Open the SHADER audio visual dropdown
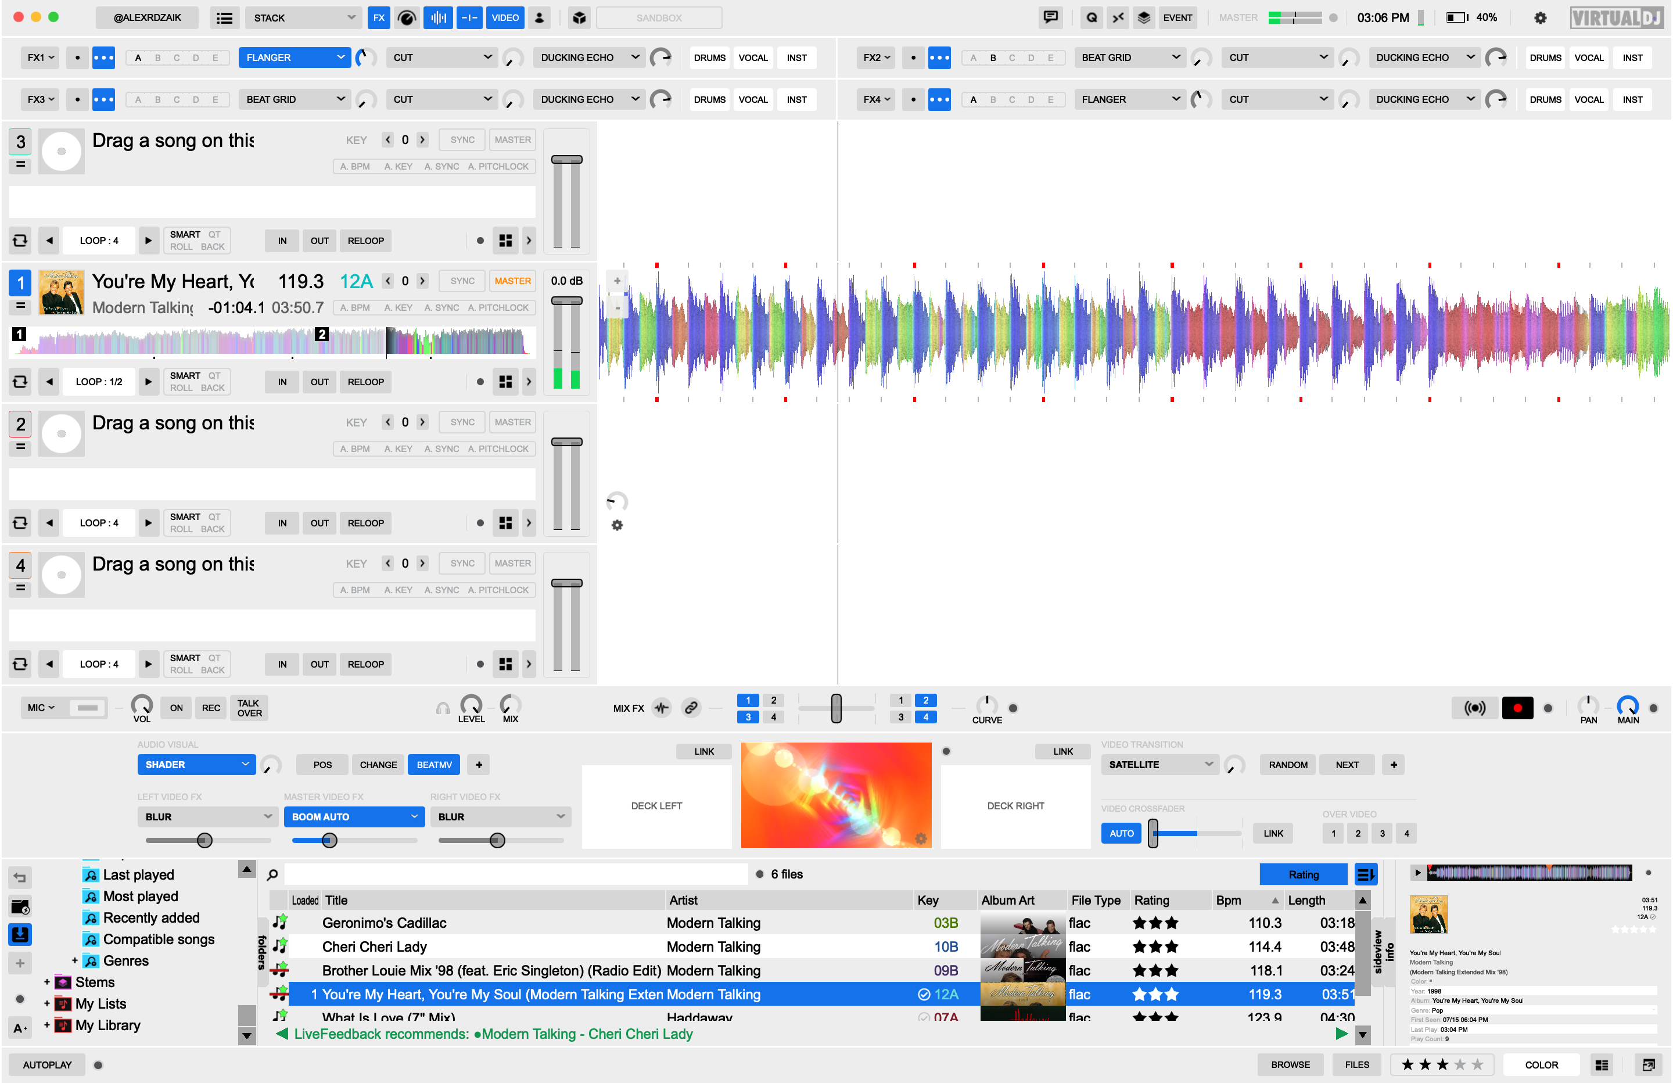Screen dimensions: 1673x1083 coord(196,765)
